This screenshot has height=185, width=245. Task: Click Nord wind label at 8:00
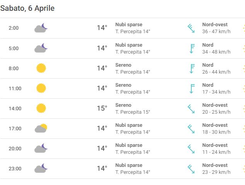208,65
